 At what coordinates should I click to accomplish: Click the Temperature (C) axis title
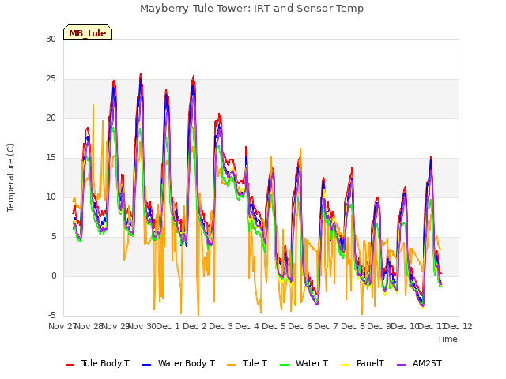click(x=10, y=178)
